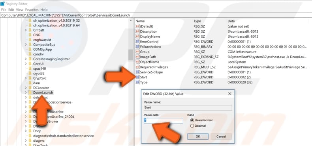
Task: Select the CNG key folder icon
Action: 30,35
